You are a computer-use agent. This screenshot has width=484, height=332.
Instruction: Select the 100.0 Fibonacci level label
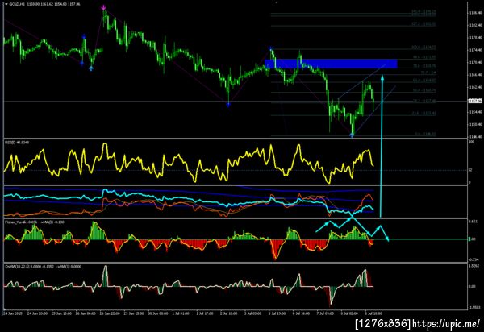click(423, 48)
